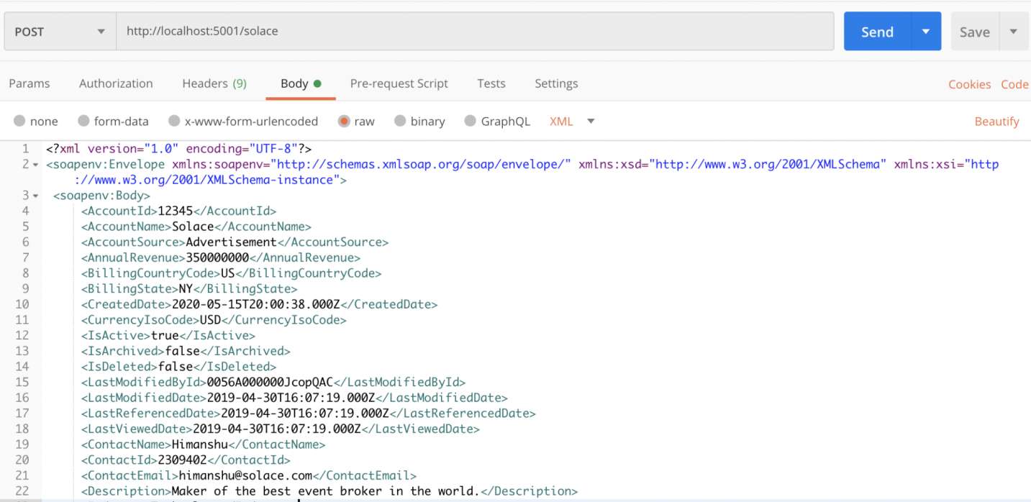Click the Send button
Image resolution: width=1031 pixels, height=502 pixels.
(877, 32)
